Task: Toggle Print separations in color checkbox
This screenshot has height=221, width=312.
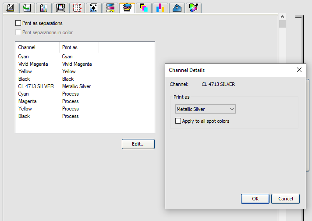Action: (18, 32)
